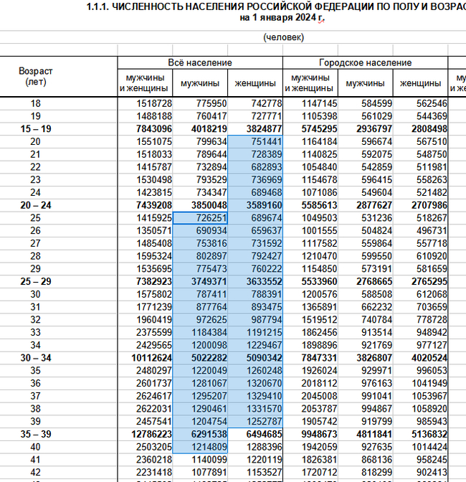
Task: Select the cell 1153527
Action: 255,472
